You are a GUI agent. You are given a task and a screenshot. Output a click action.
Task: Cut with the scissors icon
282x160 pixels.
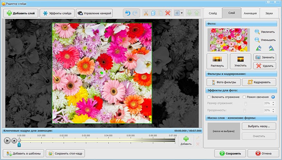146,13
